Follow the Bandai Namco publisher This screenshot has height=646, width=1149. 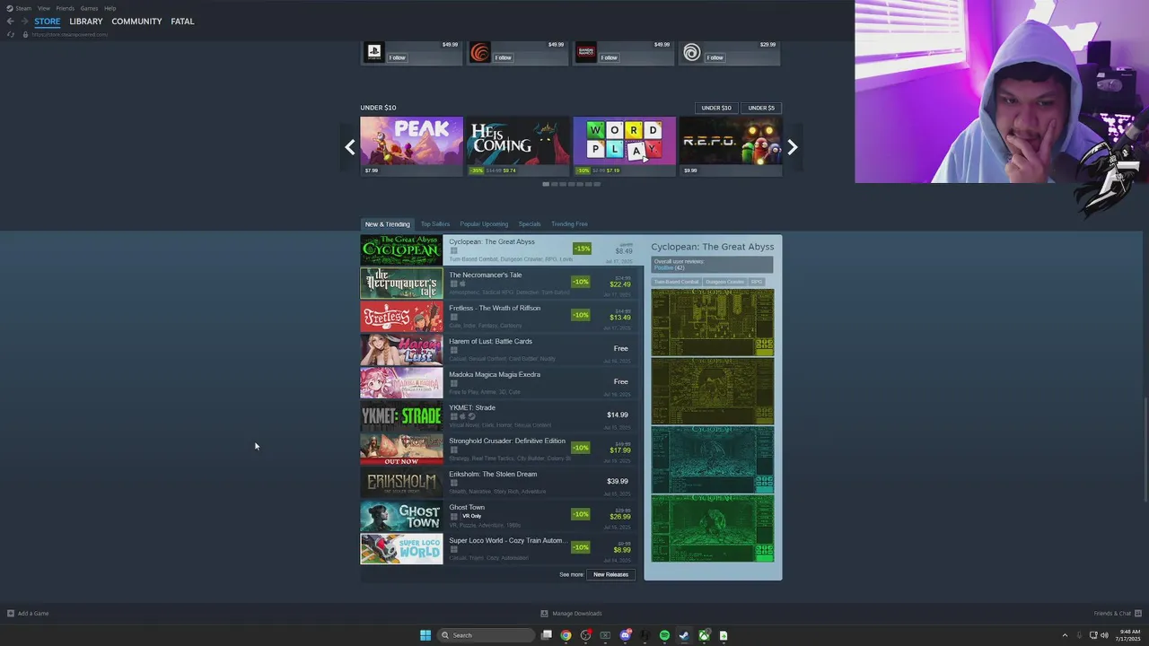click(609, 57)
